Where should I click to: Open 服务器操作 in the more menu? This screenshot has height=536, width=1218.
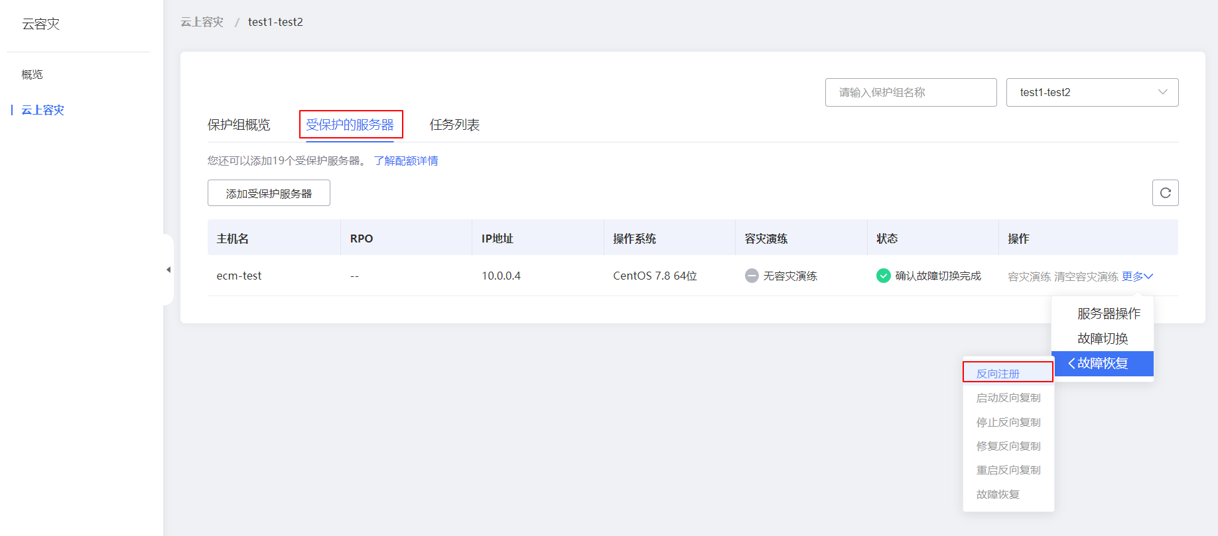[x=1109, y=313]
